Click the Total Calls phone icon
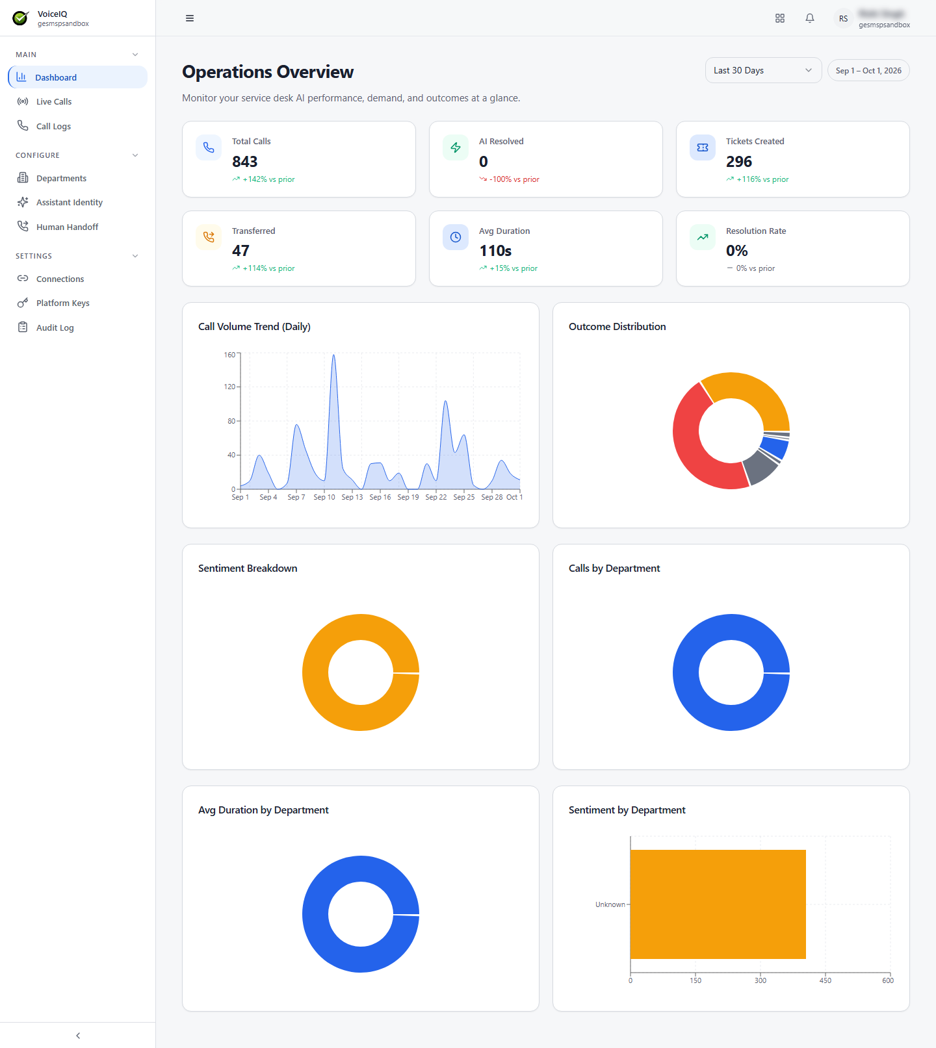The image size is (936, 1048). click(x=209, y=147)
